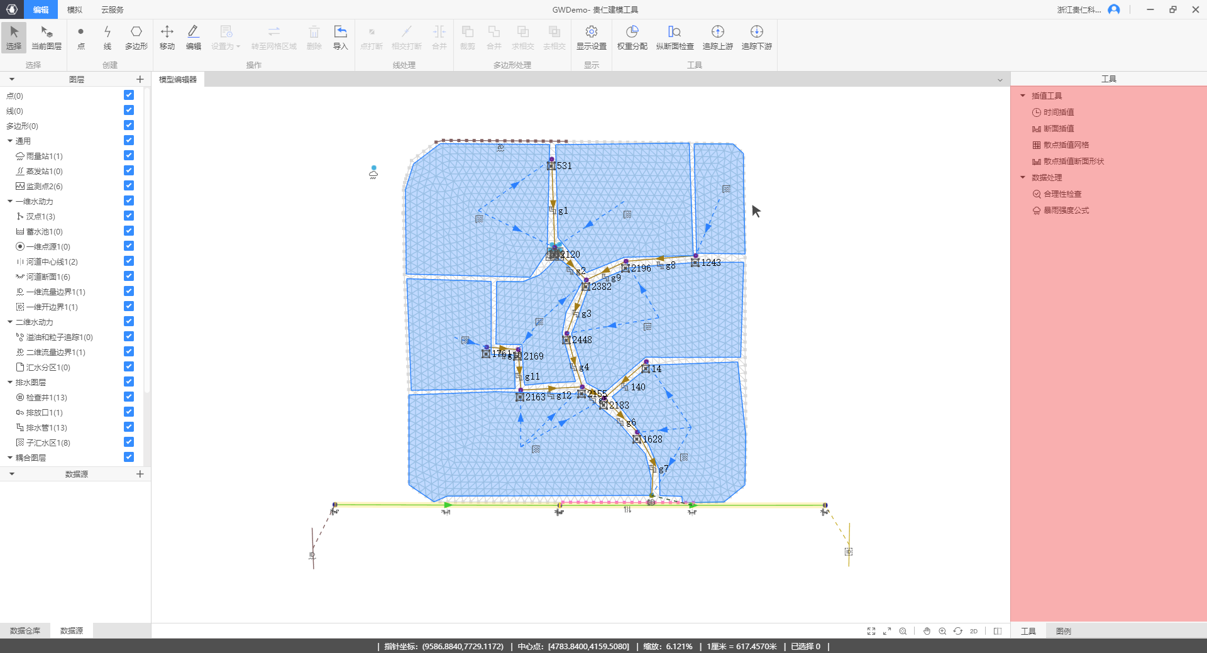The image size is (1207, 653).
Task: Switch to the 数据源 bottom tab
Action: pos(72,630)
